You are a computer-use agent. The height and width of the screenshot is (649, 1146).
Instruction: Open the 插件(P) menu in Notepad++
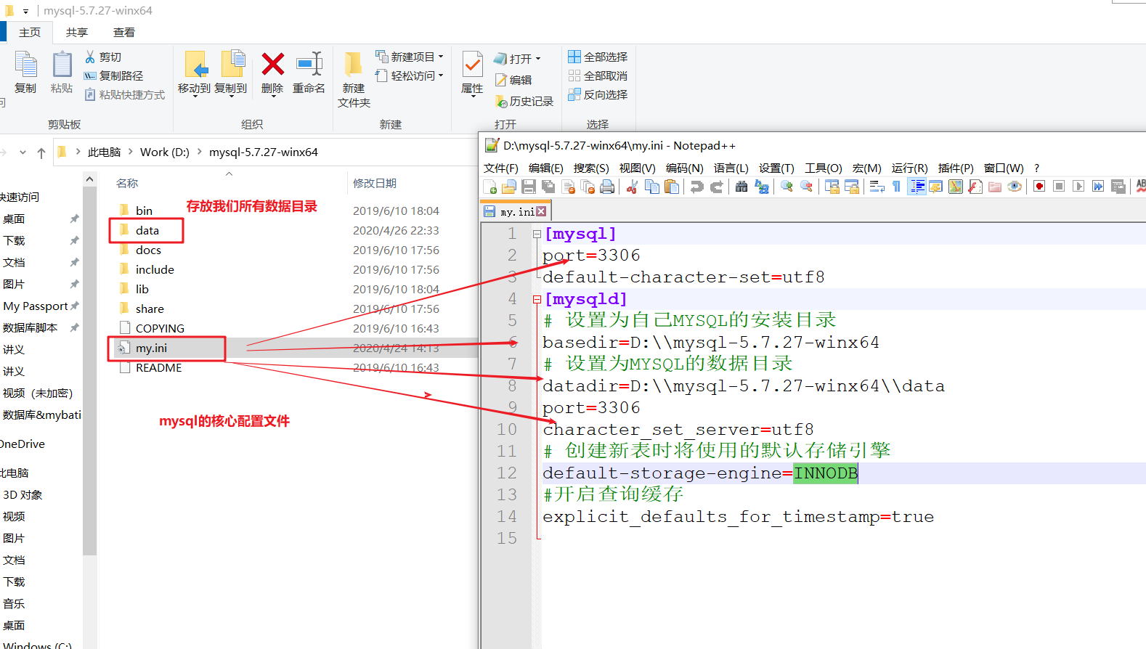click(x=956, y=168)
